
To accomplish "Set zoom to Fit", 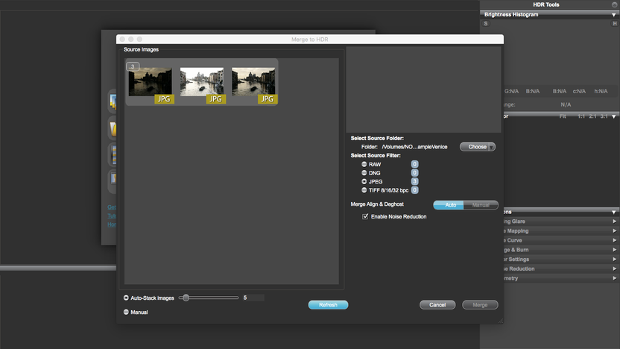I will (x=563, y=116).
